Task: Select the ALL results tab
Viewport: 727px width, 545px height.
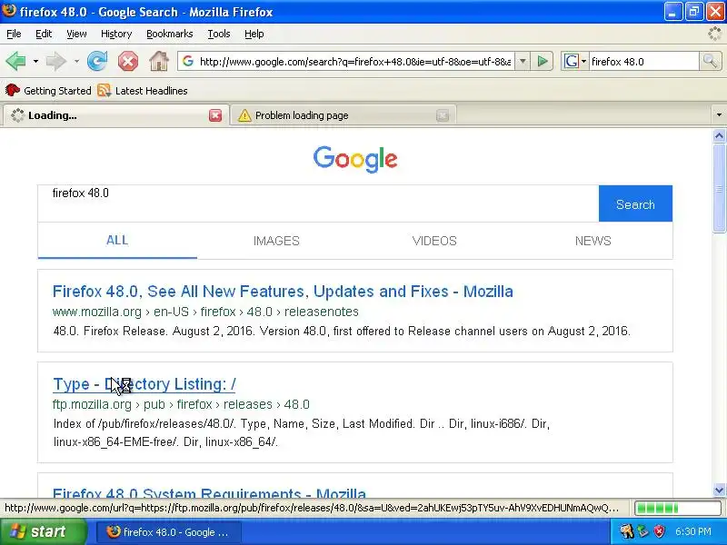Action: coord(117,241)
